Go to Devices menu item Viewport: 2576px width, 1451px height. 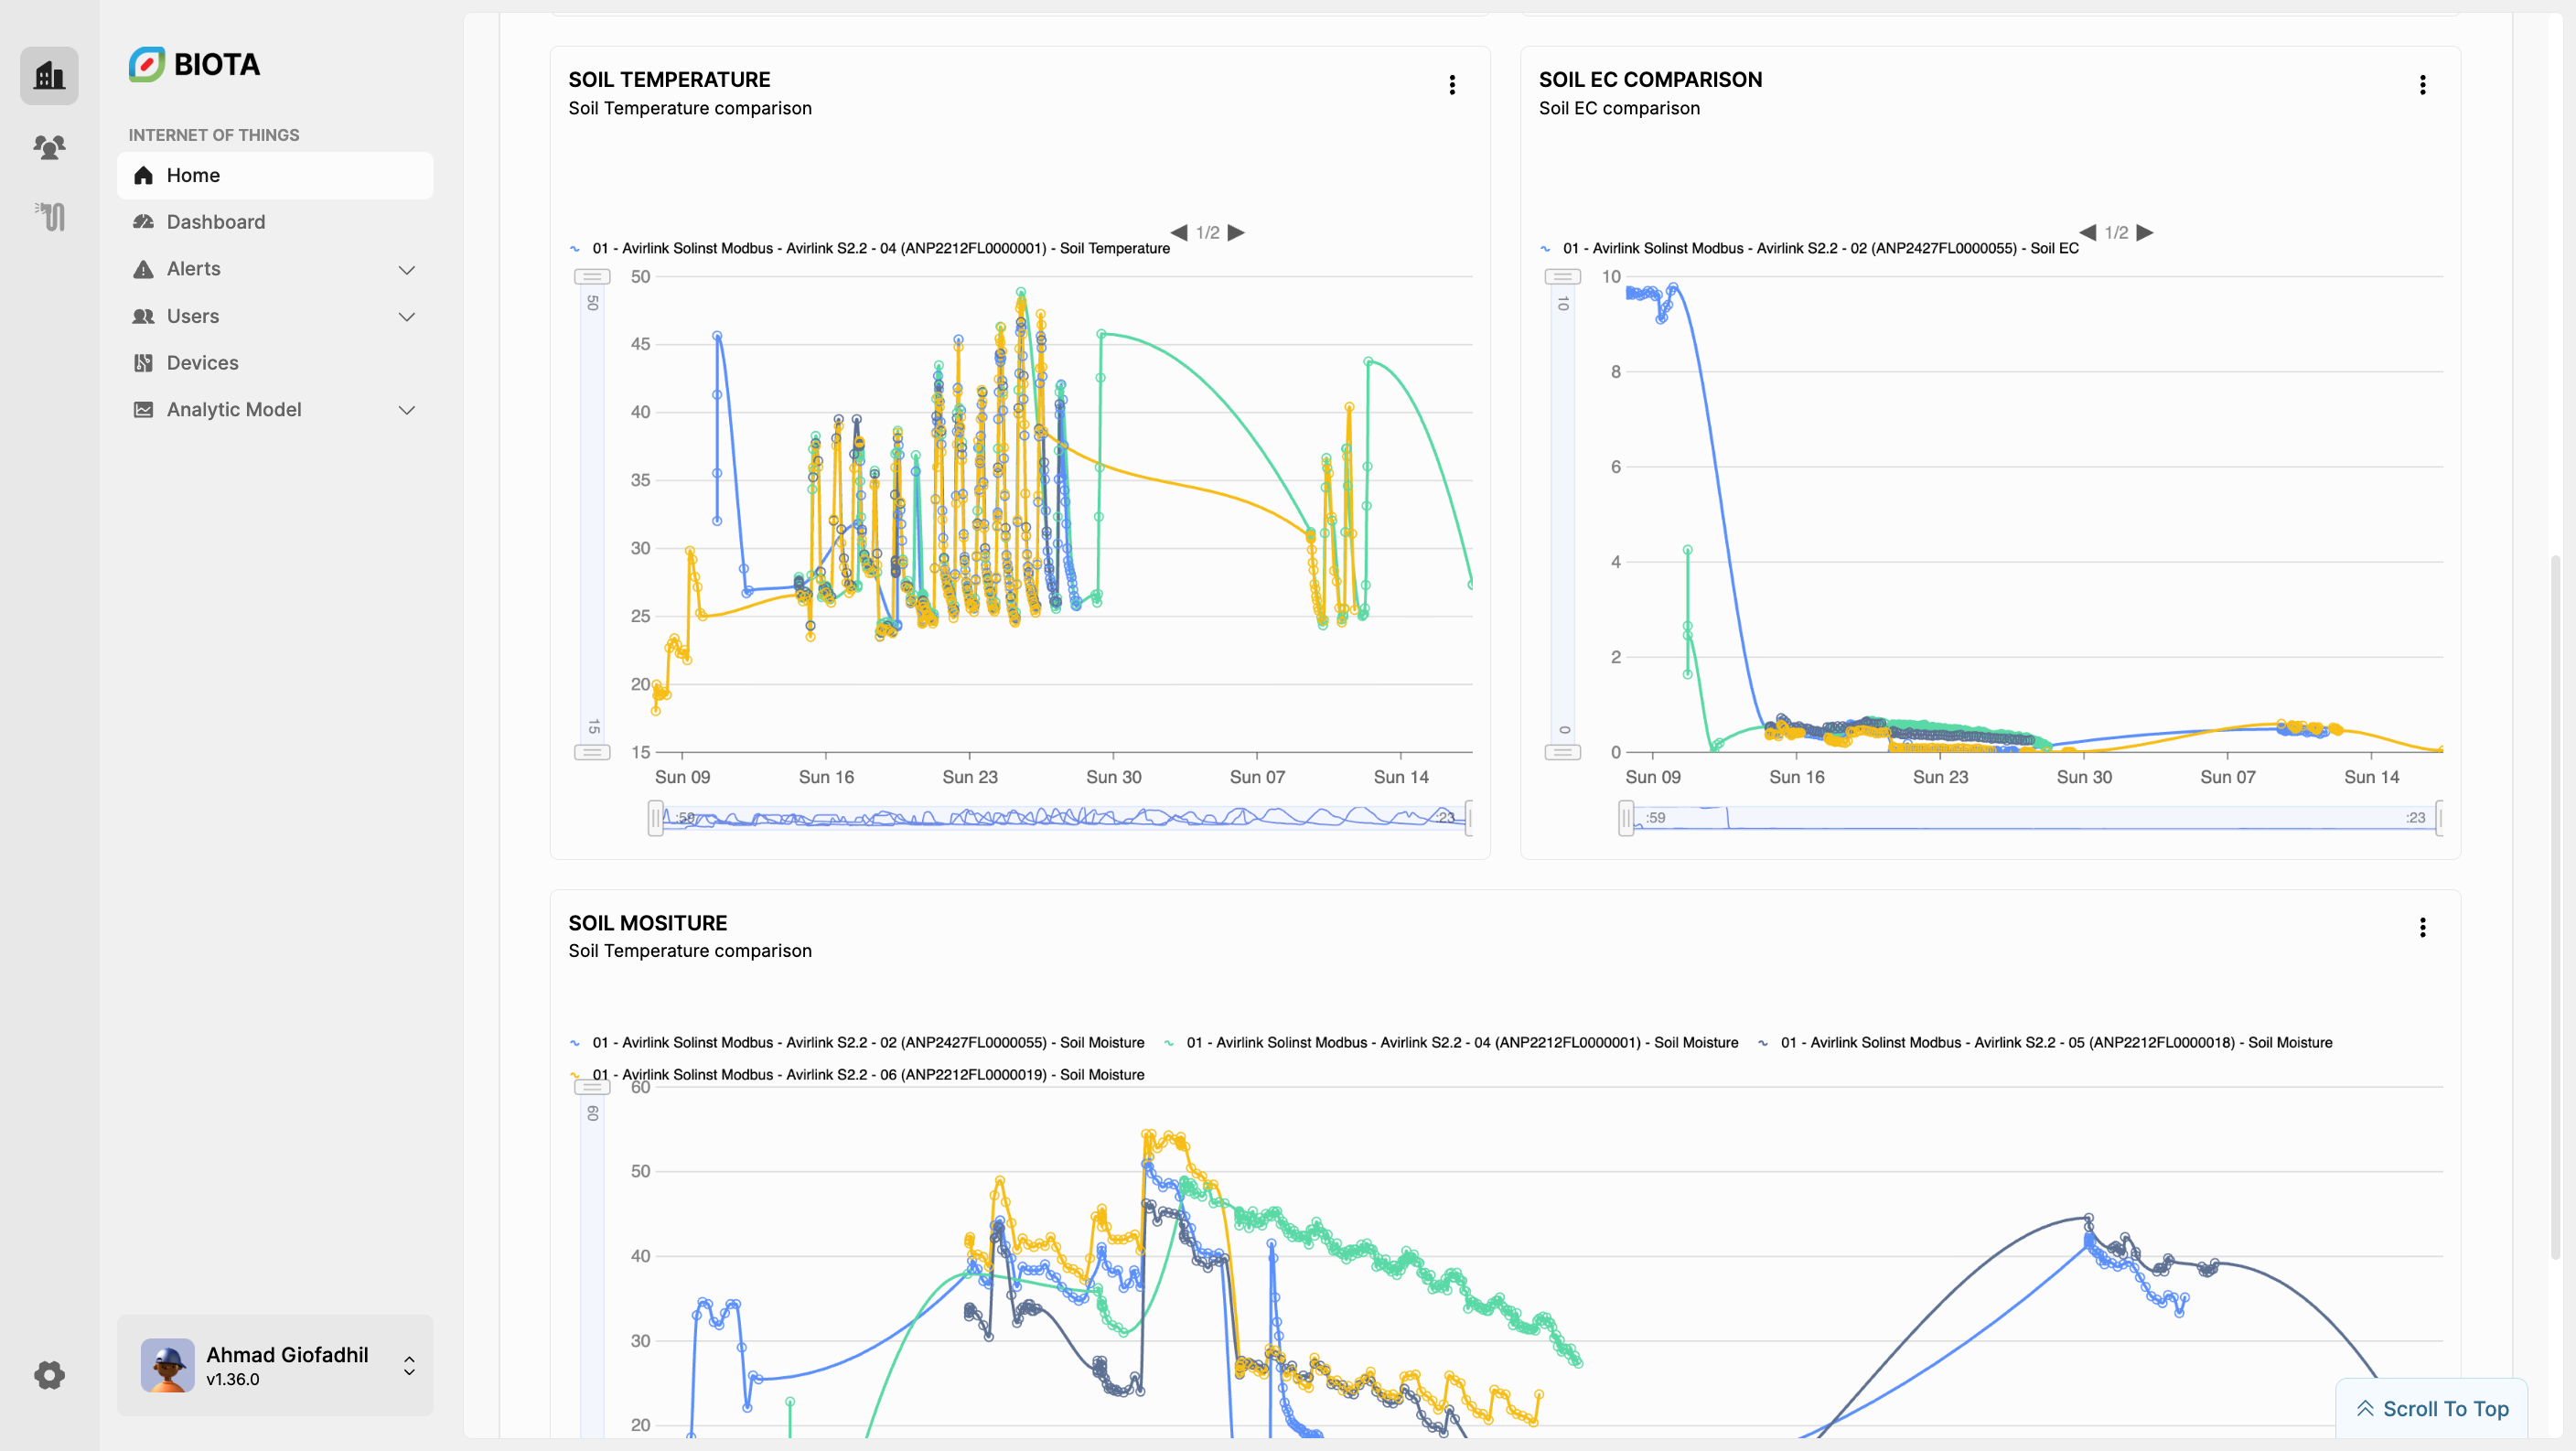point(275,362)
